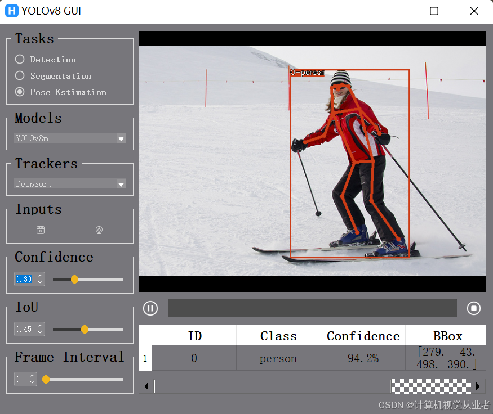
Task: Decrease Frame Interval with down arrow
Action: (32, 382)
